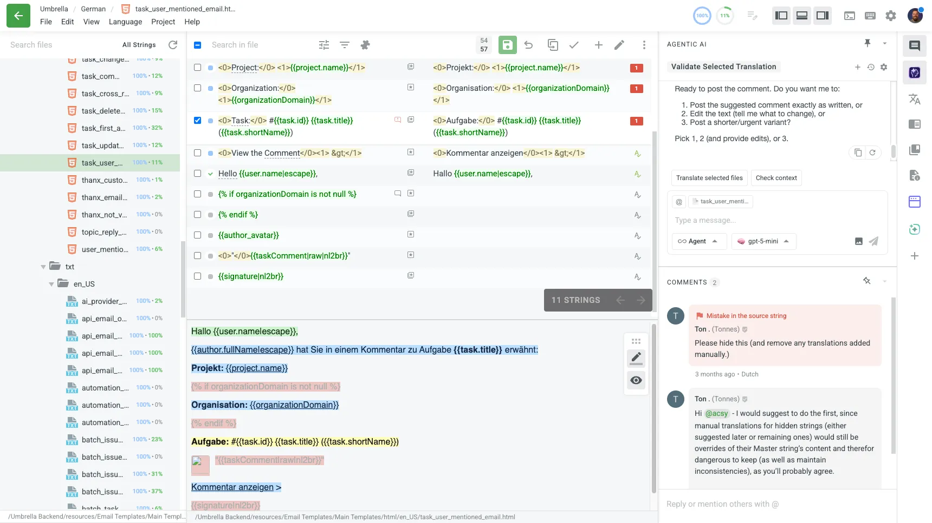Viewport: 932px width, 523px height.
Task: Open the filter strings icon
Action: pos(345,45)
